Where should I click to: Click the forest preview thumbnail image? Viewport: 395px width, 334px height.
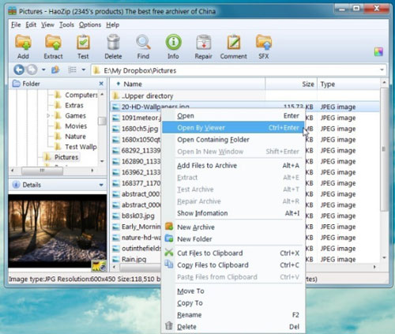click(58, 231)
